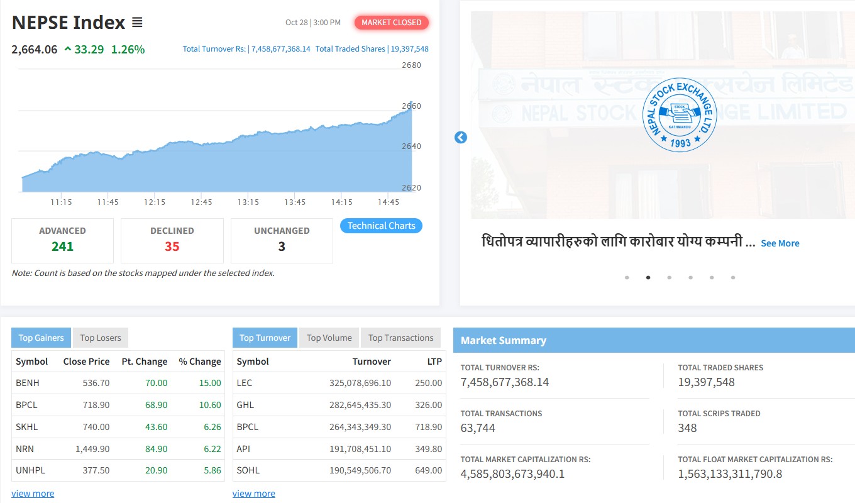The width and height of the screenshot is (855, 503).
Task: Click view more below the Top Gainers table
Action: 33,494
